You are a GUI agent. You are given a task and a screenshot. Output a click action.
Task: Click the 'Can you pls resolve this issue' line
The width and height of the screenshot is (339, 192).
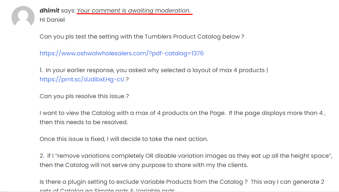(x=84, y=96)
